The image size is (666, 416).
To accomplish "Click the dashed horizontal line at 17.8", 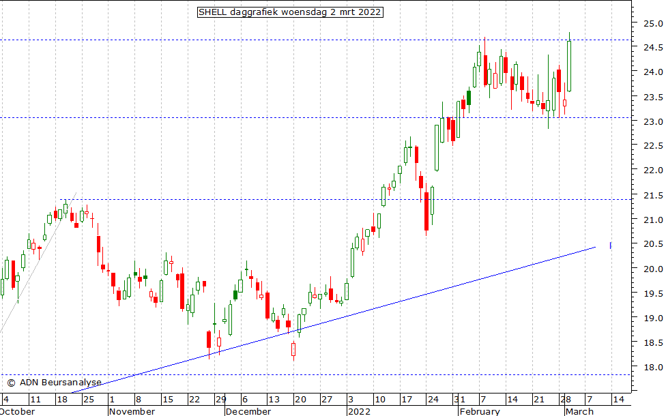I will click(x=315, y=375).
